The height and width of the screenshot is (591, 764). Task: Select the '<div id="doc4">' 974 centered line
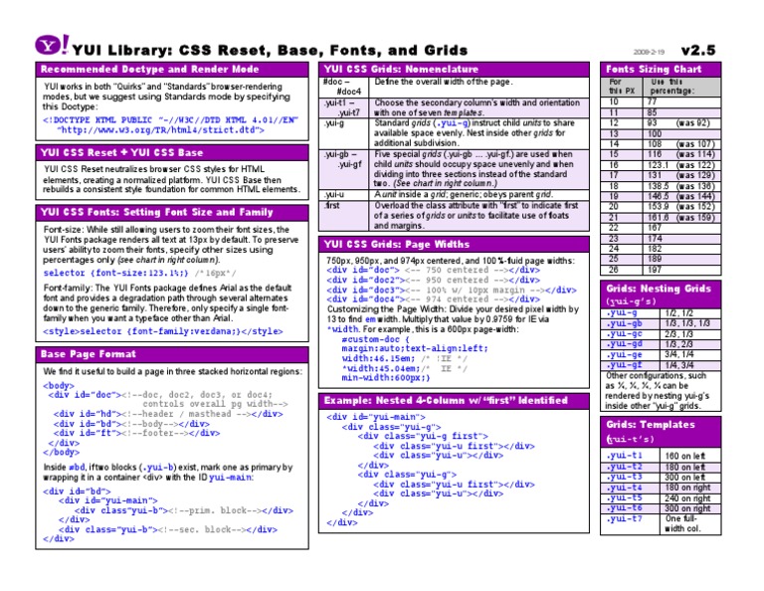(433, 299)
